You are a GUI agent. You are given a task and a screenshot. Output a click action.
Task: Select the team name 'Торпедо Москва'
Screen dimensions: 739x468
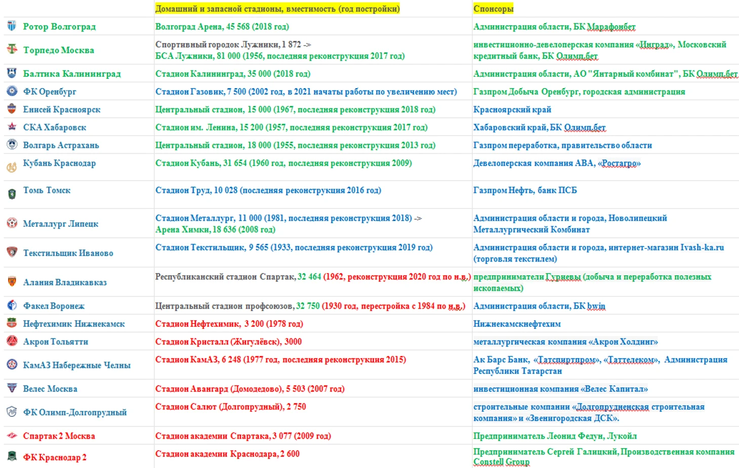(58, 50)
